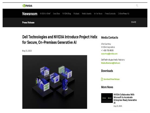Open the Exec Bios menu item
Viewport: 150px width, 113px height.
click(56, 14)
